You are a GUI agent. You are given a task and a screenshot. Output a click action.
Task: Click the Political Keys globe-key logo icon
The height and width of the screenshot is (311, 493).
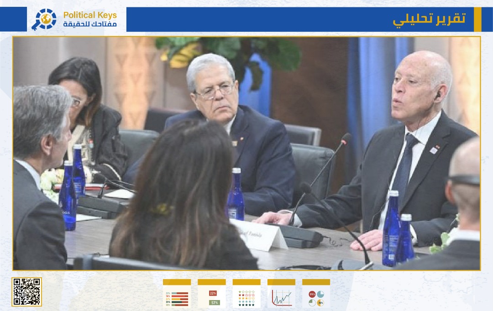tap(44, 19)
